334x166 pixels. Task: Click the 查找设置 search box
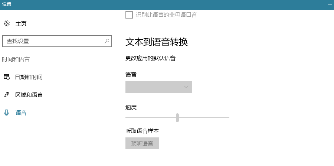(x=52, y=41)
